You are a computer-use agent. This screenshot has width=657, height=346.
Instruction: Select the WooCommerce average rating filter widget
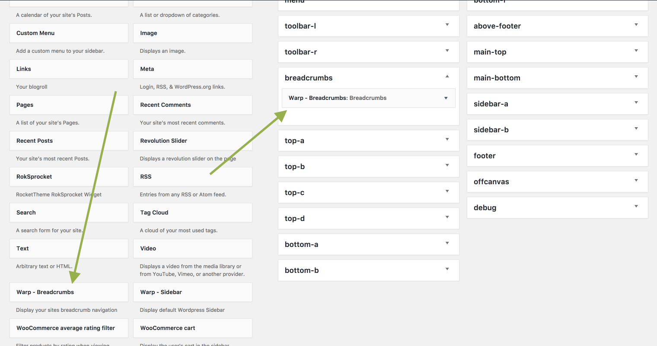69,328
